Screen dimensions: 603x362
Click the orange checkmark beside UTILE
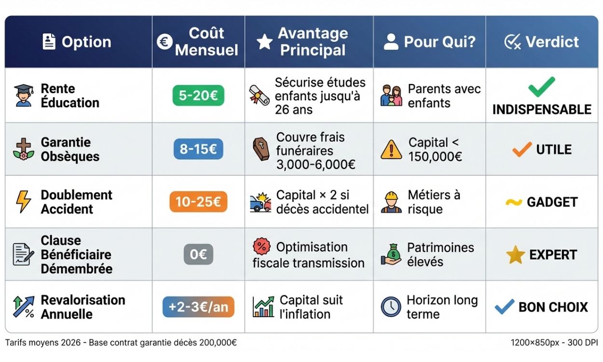pyautogui.click(x=522, y=149)
